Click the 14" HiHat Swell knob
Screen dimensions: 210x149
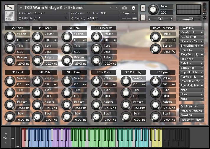tap(10, 117)
